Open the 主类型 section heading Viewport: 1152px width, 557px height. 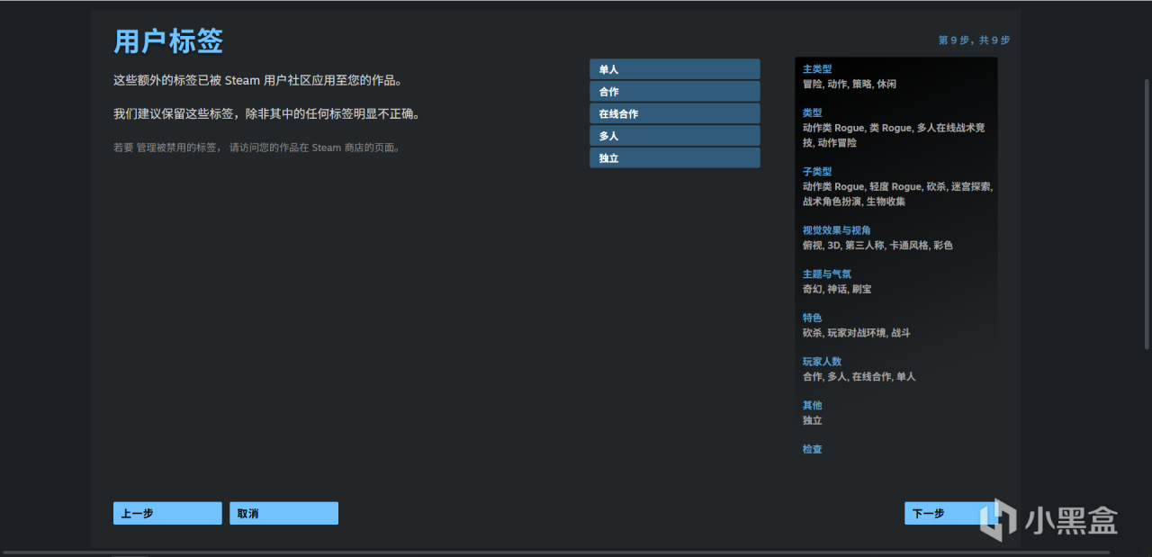click(x=817, y=68)
